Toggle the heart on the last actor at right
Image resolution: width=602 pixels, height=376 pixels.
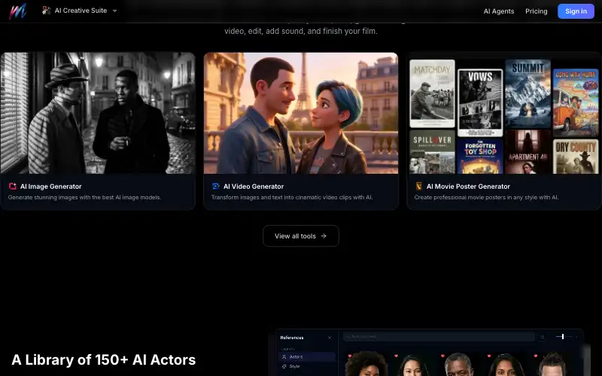(536, 356)
